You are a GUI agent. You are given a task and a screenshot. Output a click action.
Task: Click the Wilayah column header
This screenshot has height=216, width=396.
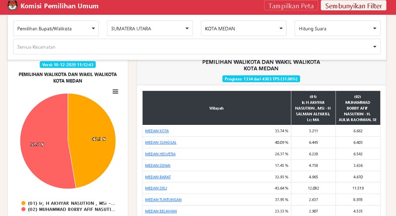(x=216, y=108)
